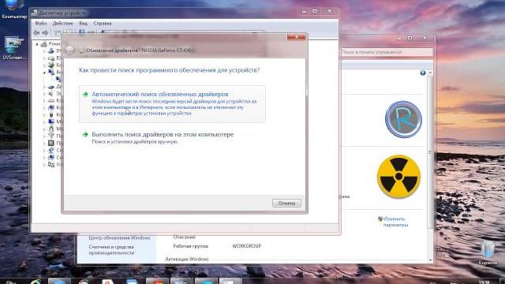The image size is (505, 284).
Task: Collapse the expanded display adapters node
Action: (44, 72)
